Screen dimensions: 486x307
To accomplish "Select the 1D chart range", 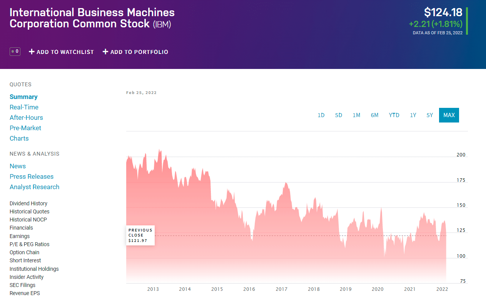I will coord(321,115).
